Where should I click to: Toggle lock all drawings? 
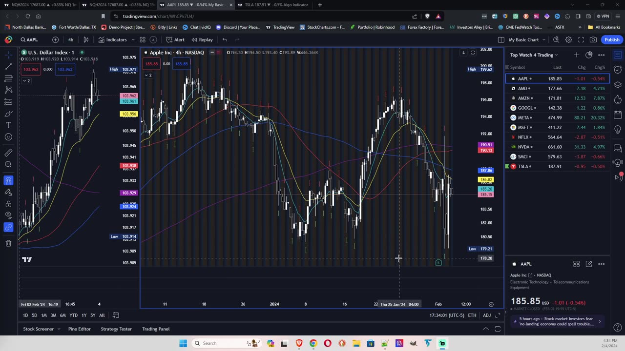8,204
